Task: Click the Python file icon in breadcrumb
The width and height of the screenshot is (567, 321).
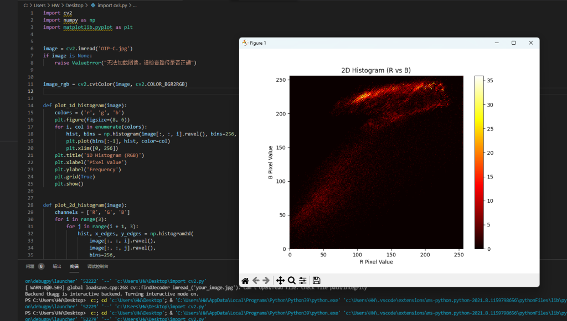Action: click(93, 6)
